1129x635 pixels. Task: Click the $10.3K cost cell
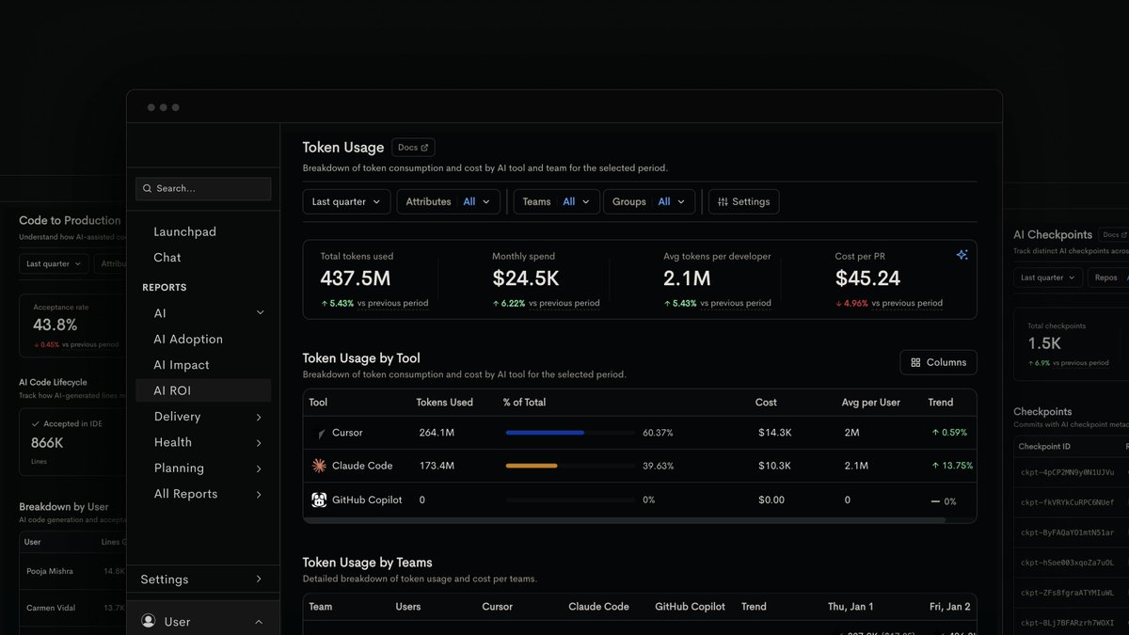click(774, 466)
